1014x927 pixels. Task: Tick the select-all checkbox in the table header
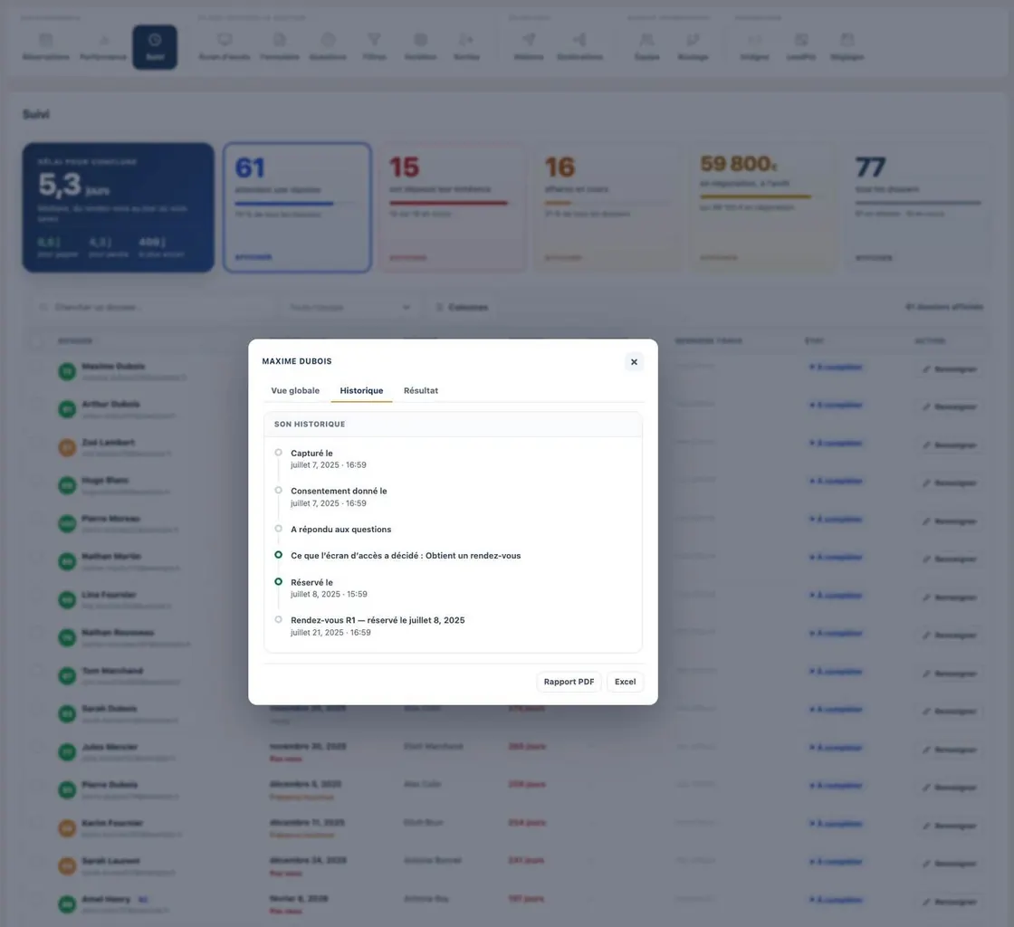click(38, 340)
